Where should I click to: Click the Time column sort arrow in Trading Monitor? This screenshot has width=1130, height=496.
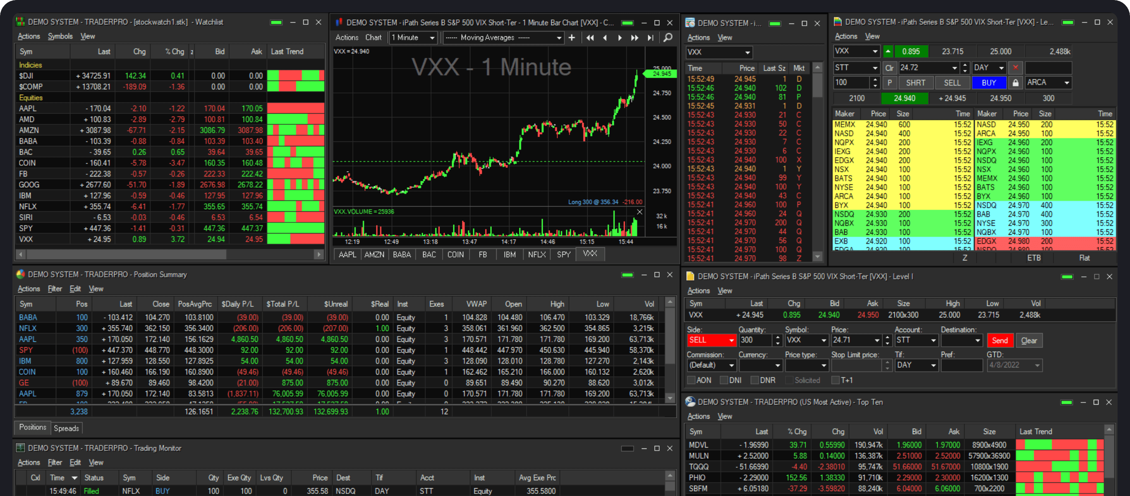click(74, 477)
